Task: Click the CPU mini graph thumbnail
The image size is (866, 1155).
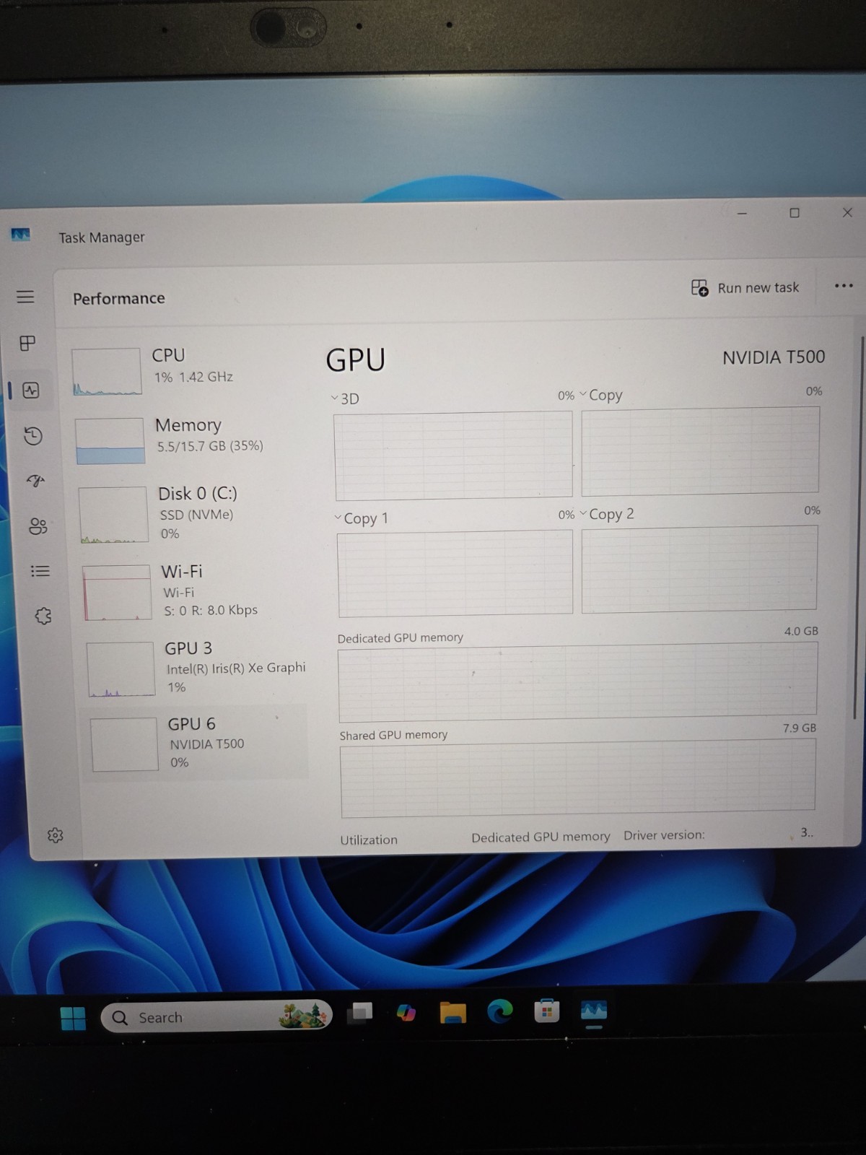Action: click(106, 372)
